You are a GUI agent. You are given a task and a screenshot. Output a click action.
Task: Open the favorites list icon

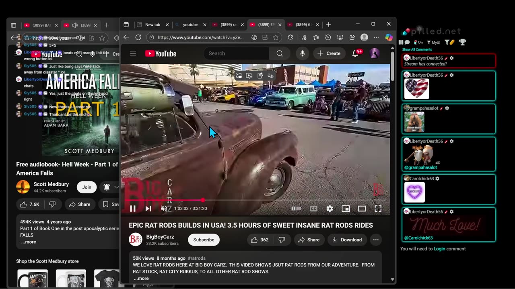316,37
